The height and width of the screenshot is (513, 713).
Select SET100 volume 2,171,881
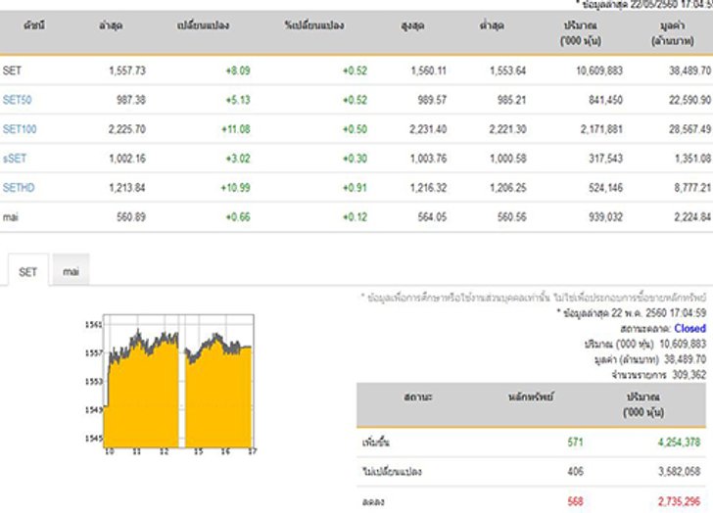[601, 129]
